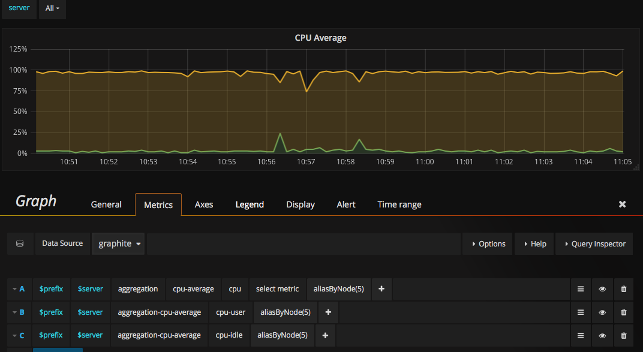Open the hamburger menu for query A

coord(580,289)
